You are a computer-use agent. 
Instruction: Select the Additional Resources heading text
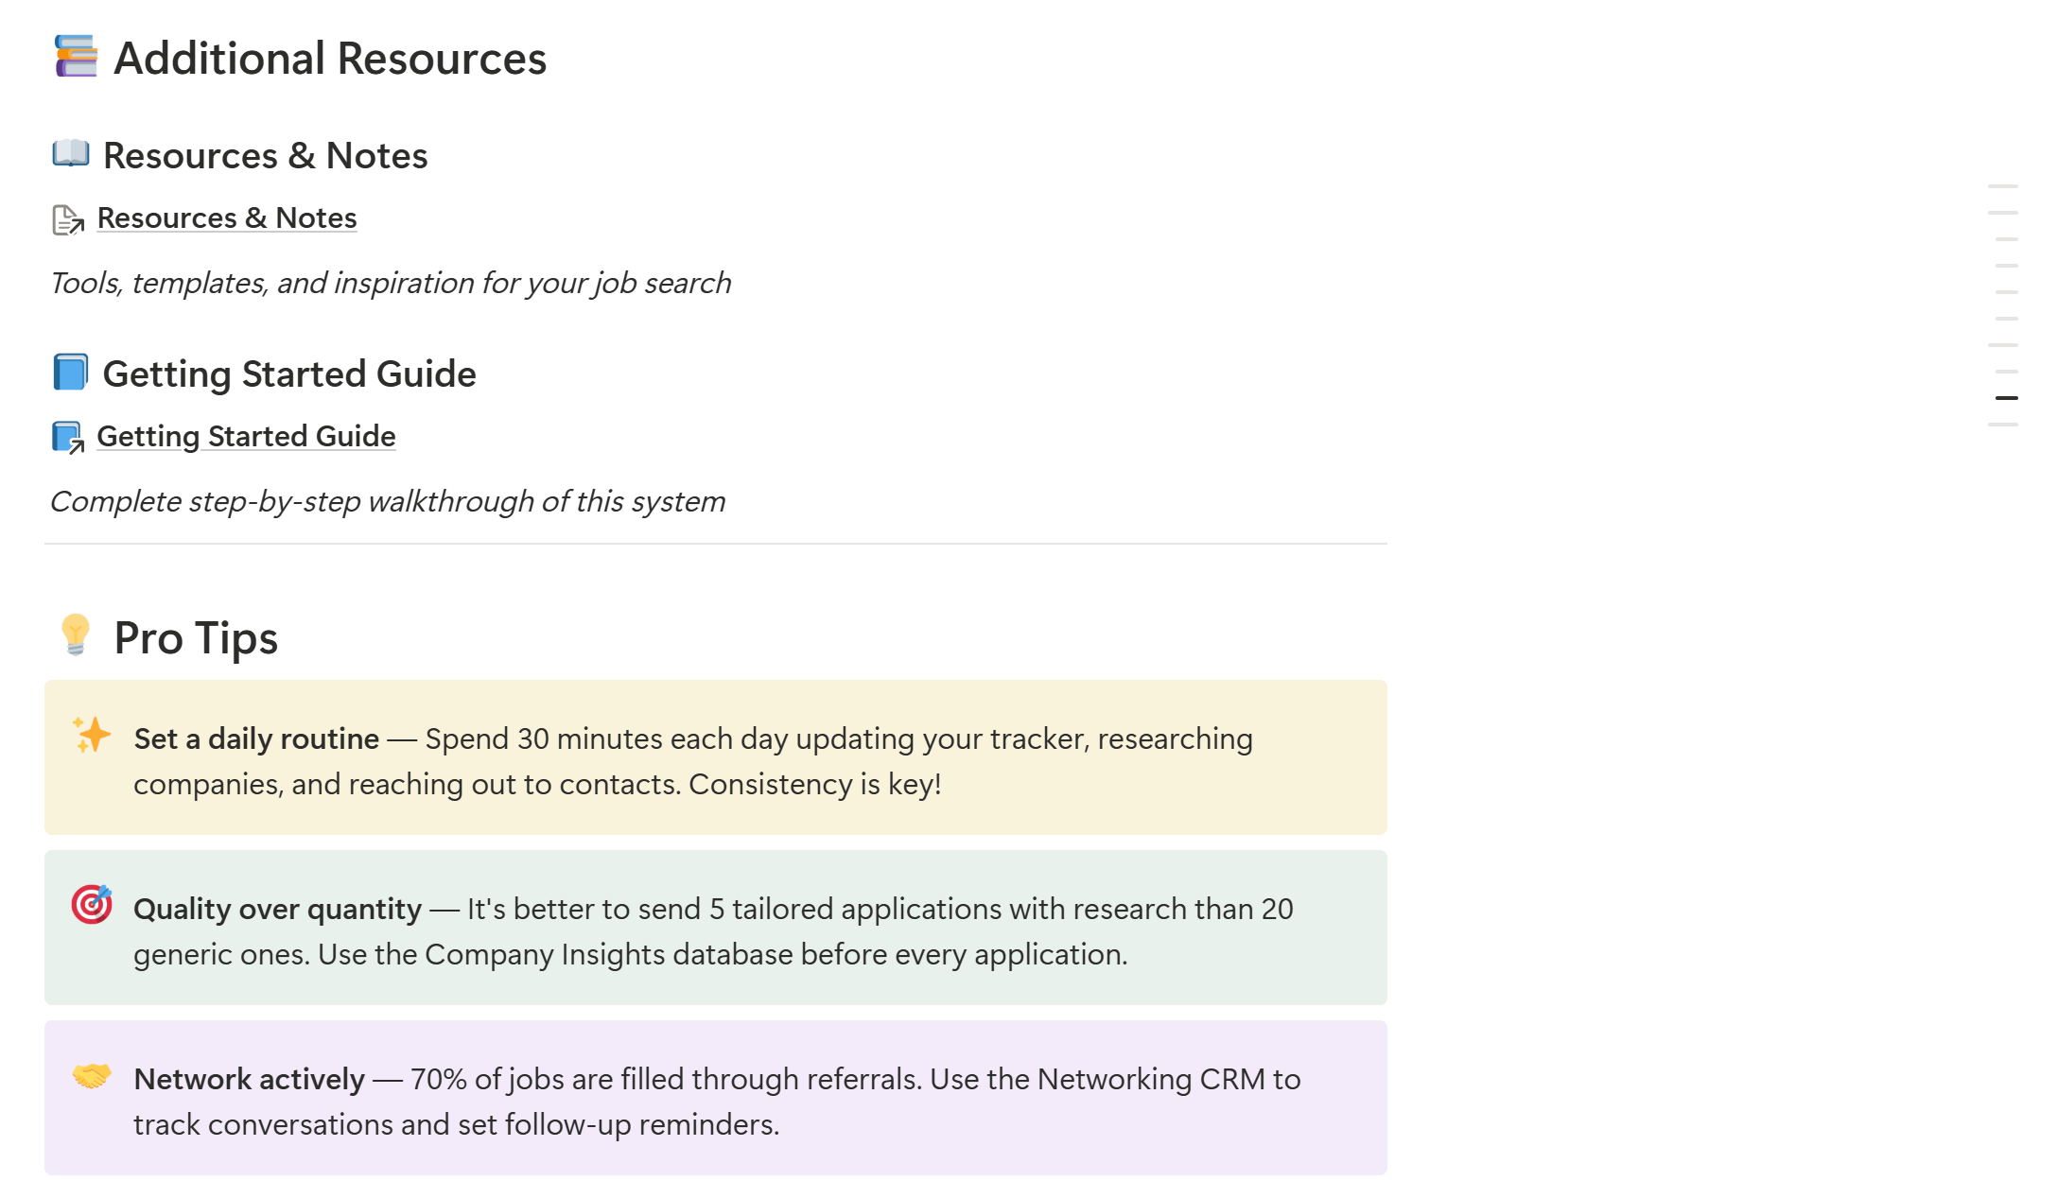[330, 59]
